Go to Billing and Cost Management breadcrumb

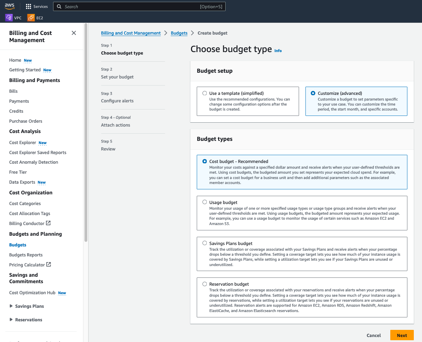click(131, 33)
